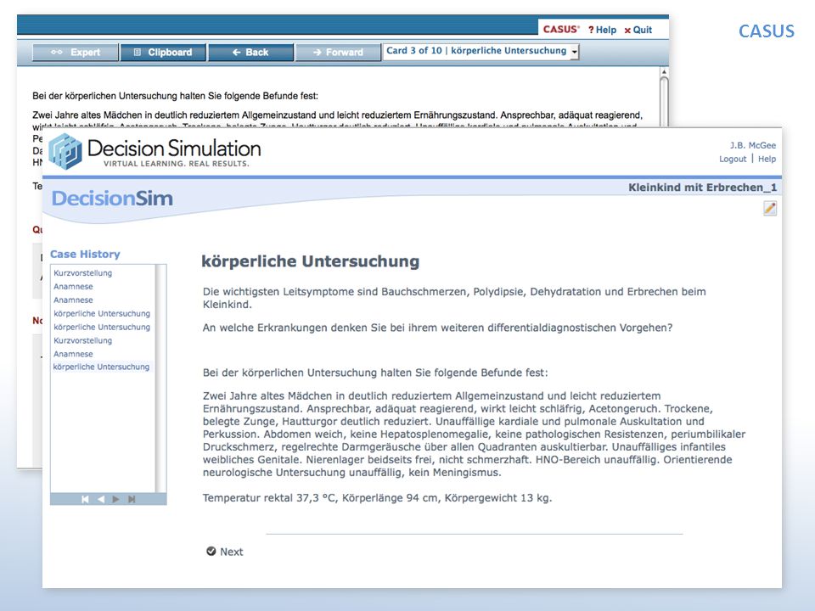This screenshot has height=611, width=815.
Task: Click the Kleinkind mit Erbrechen_1 case title
Action: [x=702, y=188]
